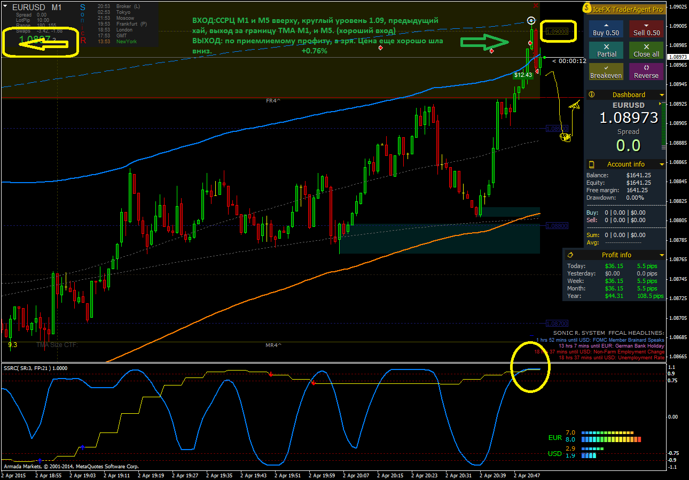Click the Month profit row
The height and width of the screenshot is (480, 689).
[615, 288]
